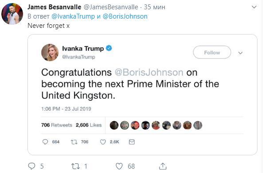The height and width of the screenshot is (173, 265).
Task: Click the heart icon showing 2.6K
Action: click(103, 142)
